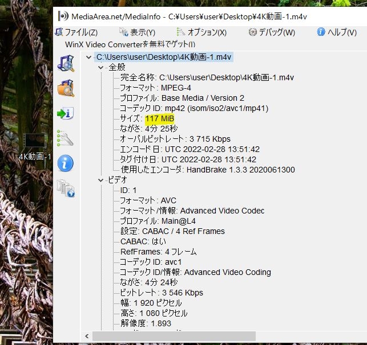Select the コーデック ID: mp42 row
The width and height of the screenshot is (367, 345).
click(194, 108)
